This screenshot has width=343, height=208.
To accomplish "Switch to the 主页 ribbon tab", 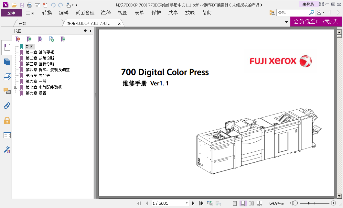I will [x=30, y=13].
